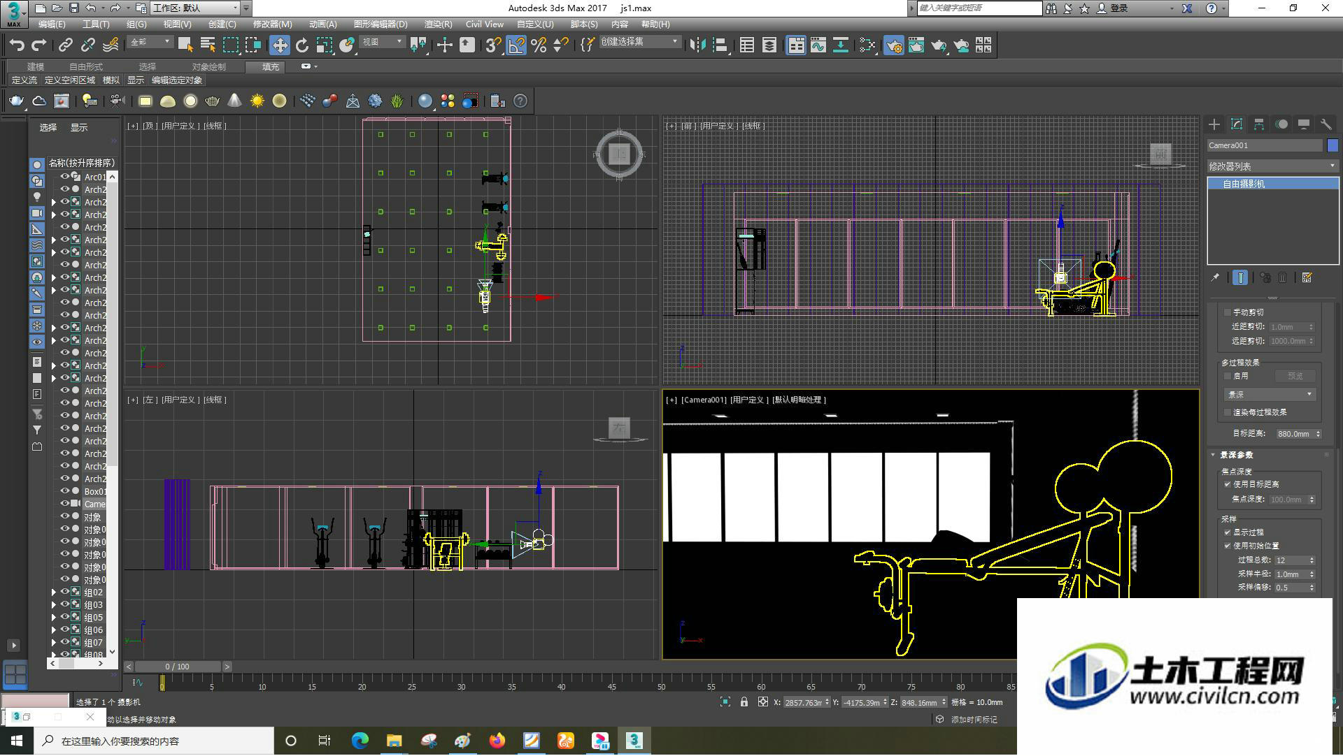This screenshot has width=1343, height=756.
Task: Click the sun light icon in toolbar
Action: point(257,101)
